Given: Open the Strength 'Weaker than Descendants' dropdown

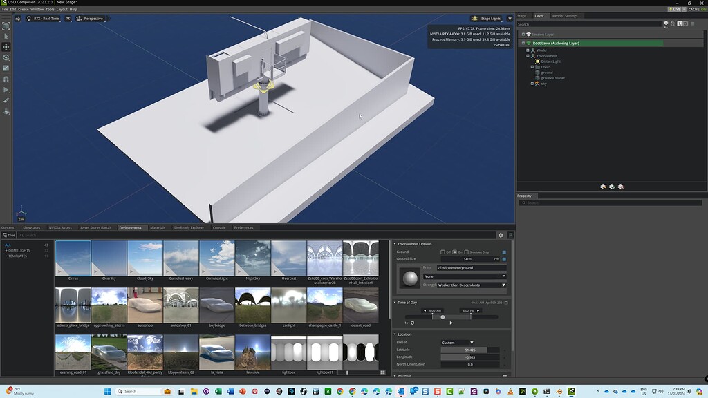Looking at the screenshot, I should click(x=473, y=285).
